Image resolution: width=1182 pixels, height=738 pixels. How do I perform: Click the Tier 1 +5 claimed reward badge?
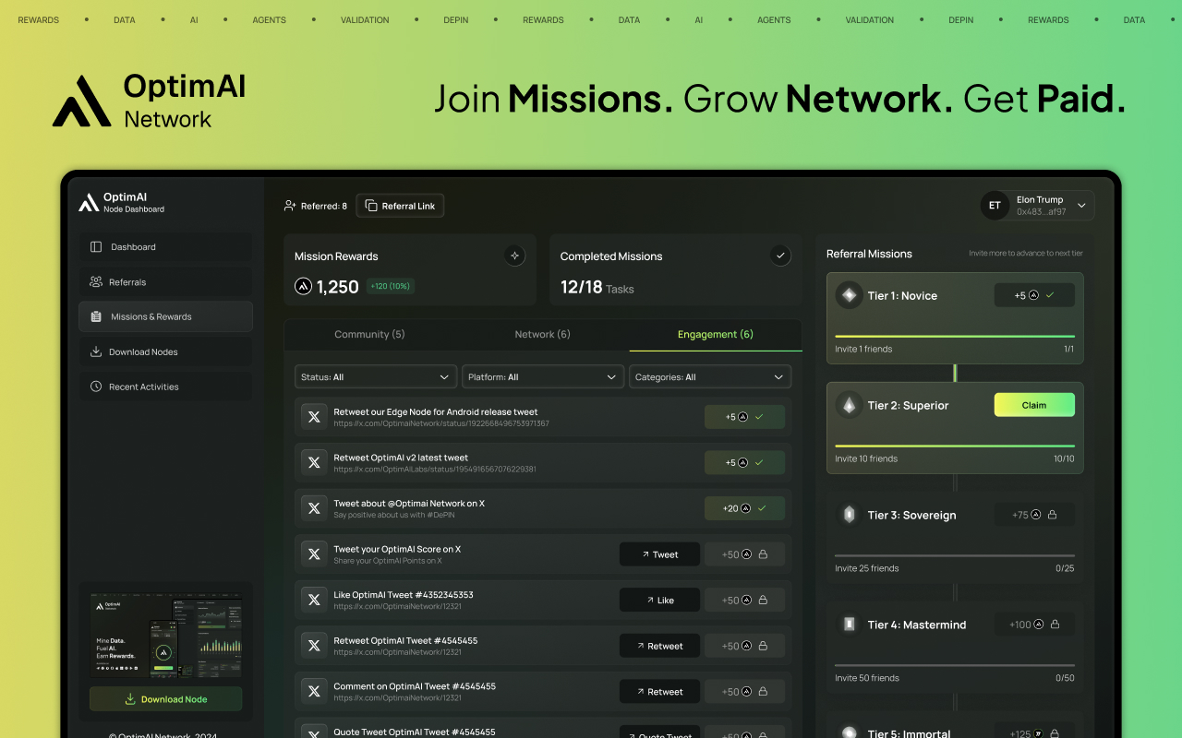coord(1034,295)
